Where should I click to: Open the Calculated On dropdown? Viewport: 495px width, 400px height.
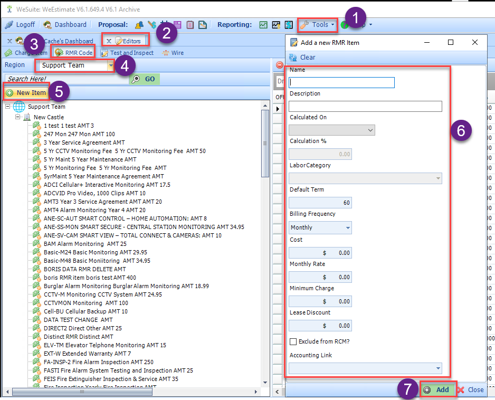(370, 130)
